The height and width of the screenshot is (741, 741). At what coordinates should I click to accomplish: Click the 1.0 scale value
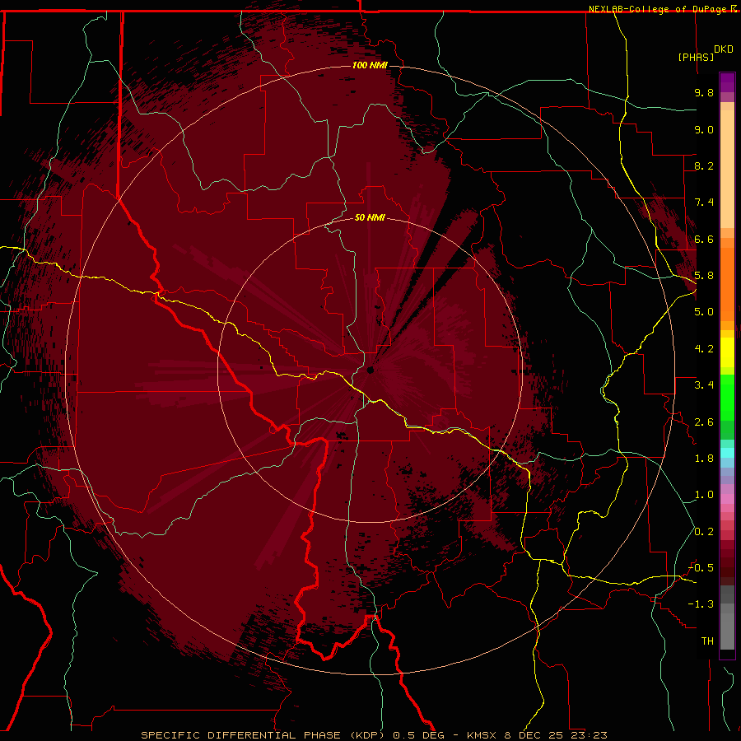click(x=704, y=495)
